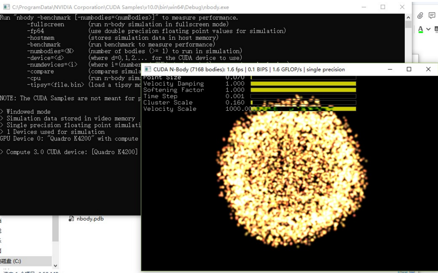The image size is (438, 273).
Task: Click the console scrollbar up arrow
Action: tap(408, 17)
